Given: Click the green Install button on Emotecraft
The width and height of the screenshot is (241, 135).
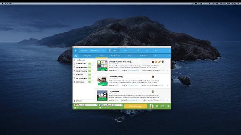Looking at the screenshot, I should tap(102, 84).
